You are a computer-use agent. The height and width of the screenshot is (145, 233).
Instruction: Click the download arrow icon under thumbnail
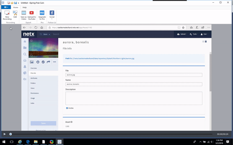point(38,62)
